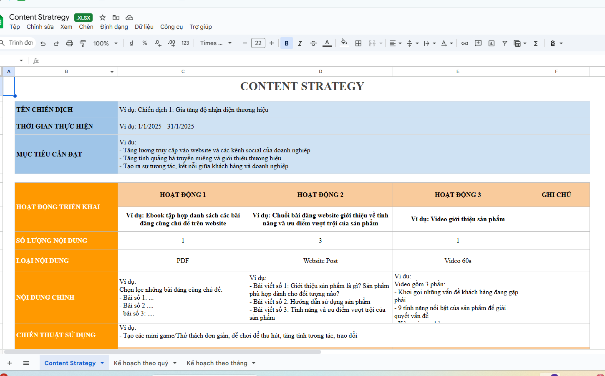Print the spreadsheet
605x376 pixels.
pos(70,43)
